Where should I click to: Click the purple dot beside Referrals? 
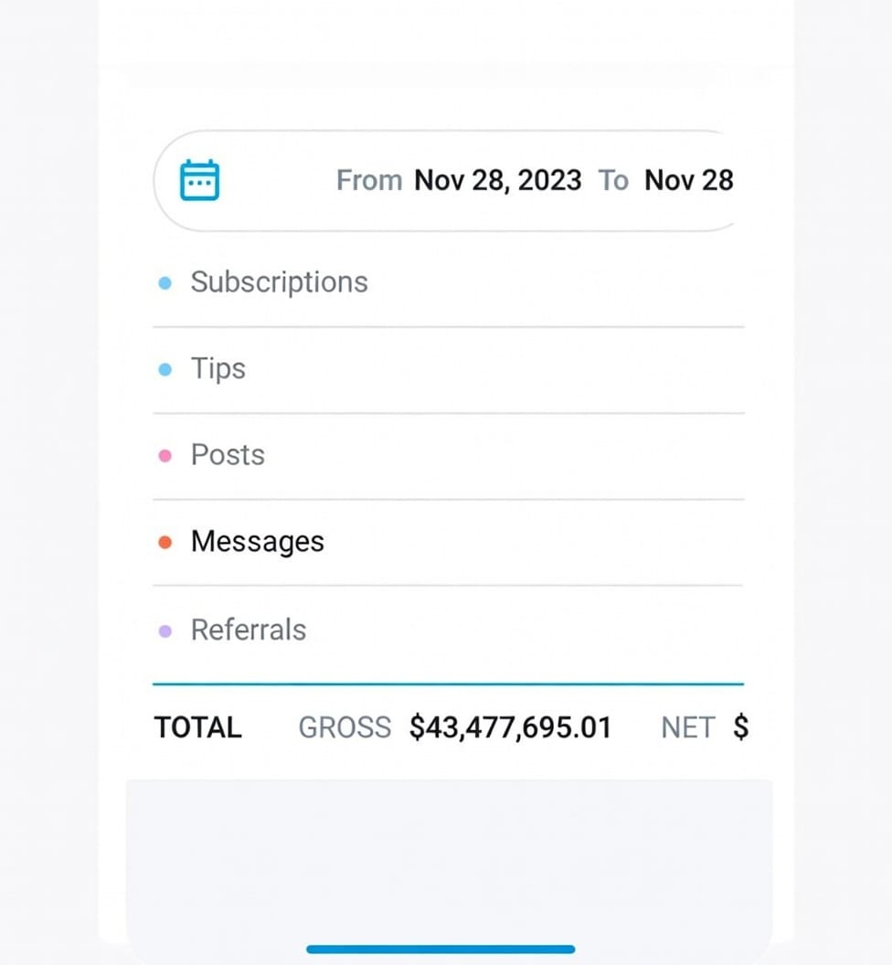click(165, 631)
